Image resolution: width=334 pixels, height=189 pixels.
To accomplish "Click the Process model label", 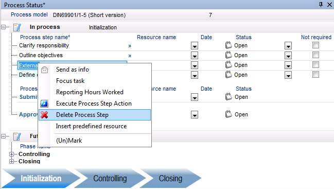I will pos(29,15).
